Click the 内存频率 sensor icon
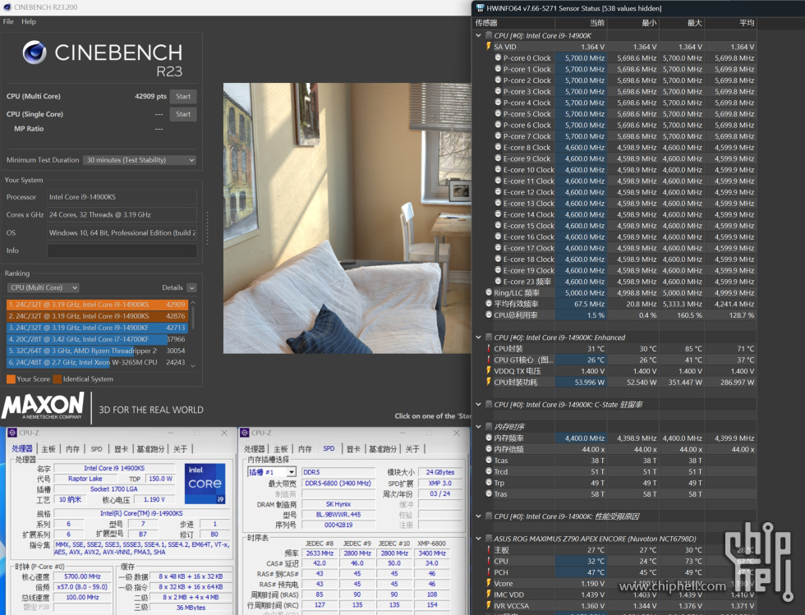This screenshot has width=805, height=615. [489, 438]
